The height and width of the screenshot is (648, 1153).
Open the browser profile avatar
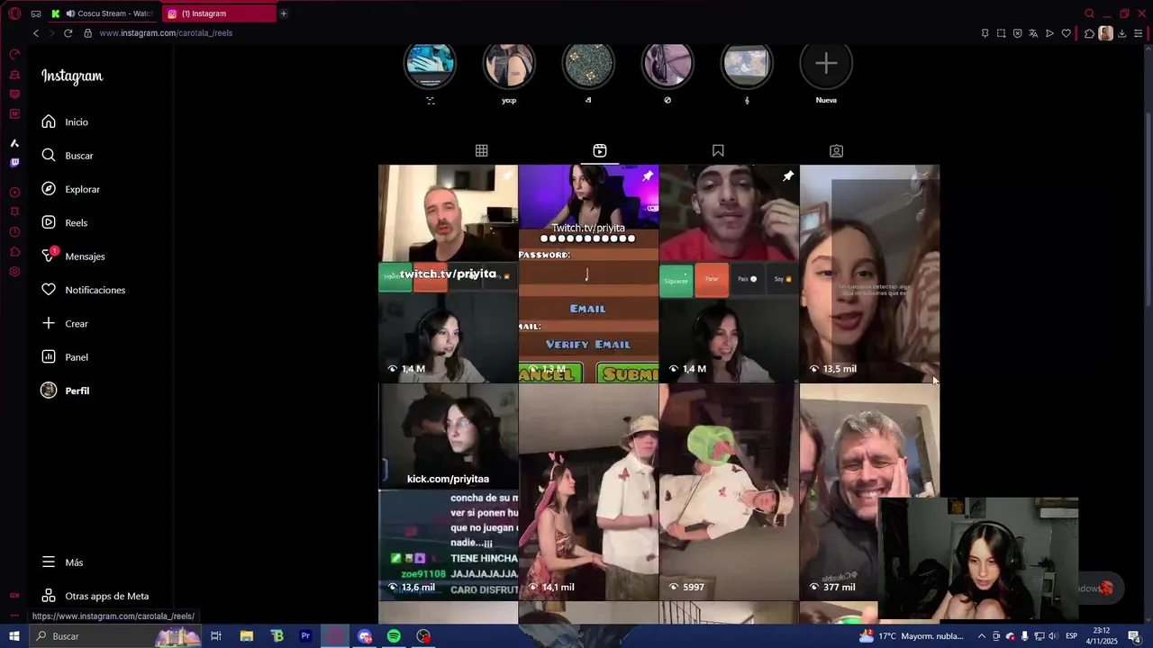(1105, 33)
